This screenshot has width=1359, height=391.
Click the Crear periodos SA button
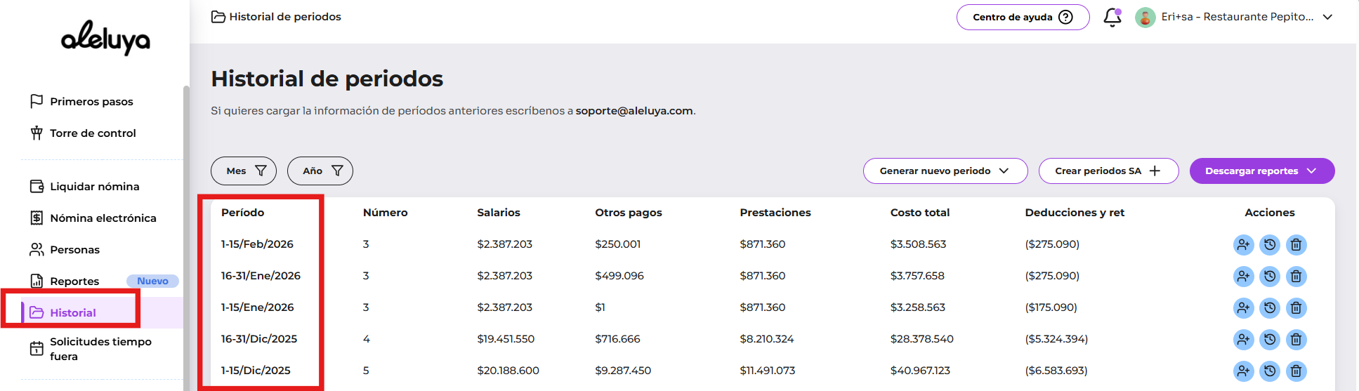pos(1108,171)
